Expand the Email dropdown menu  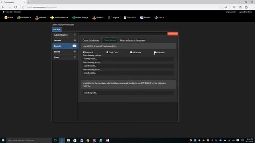tap(145, 17)
